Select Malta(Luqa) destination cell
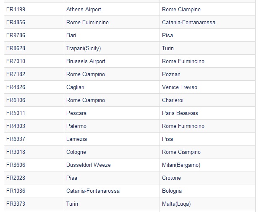 207,204
